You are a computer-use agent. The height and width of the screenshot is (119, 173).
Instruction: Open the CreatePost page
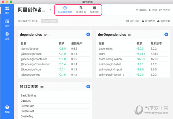[55, 111]
